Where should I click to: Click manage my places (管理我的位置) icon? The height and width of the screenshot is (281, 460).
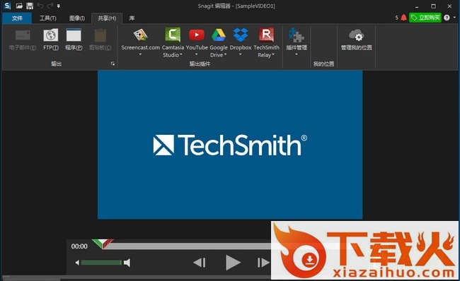[356, 35]
